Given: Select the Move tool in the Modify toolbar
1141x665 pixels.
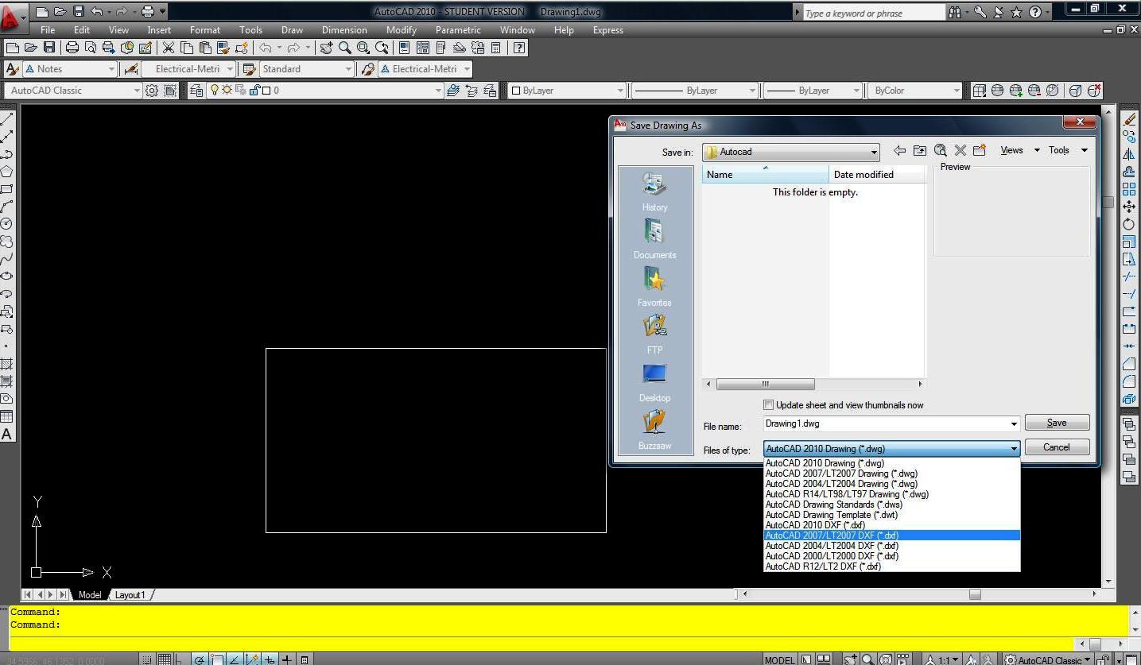Looking at the screenshot, I should (1129, 207).
